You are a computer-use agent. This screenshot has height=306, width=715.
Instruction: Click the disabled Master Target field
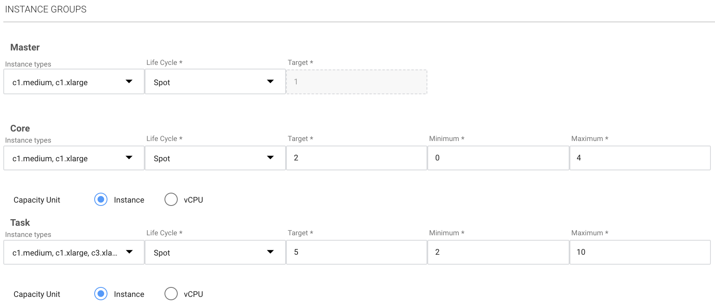[x=356, y=82]
